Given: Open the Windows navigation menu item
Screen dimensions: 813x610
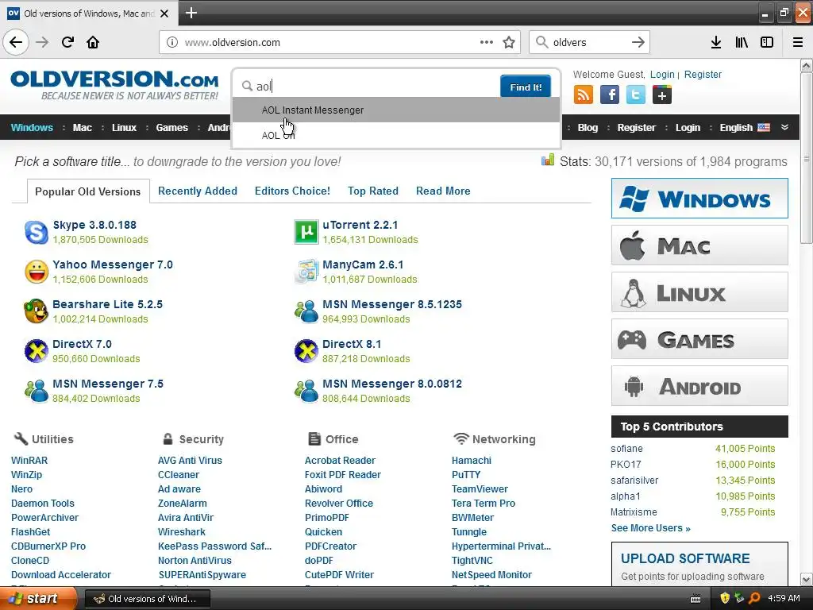Looking at the screenshot, I should click(x=32, y=128).
